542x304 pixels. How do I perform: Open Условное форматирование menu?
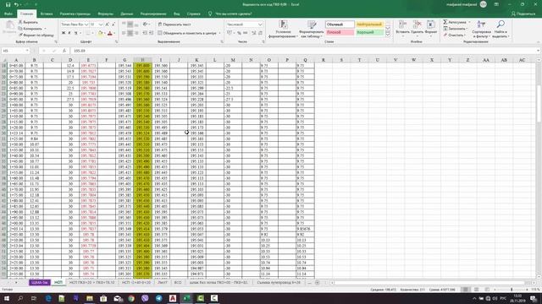point(284,29)
